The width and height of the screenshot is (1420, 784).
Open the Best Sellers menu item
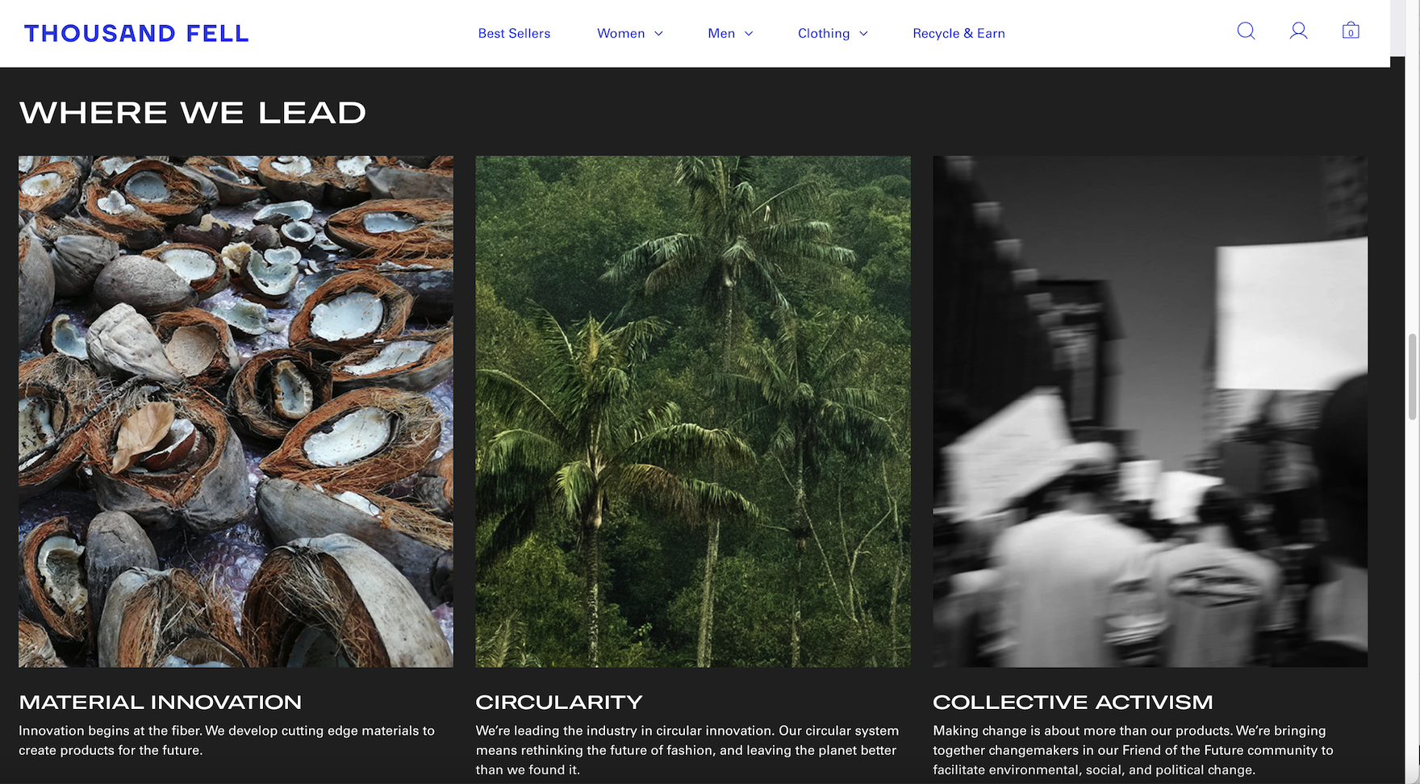tap(514, 33)
